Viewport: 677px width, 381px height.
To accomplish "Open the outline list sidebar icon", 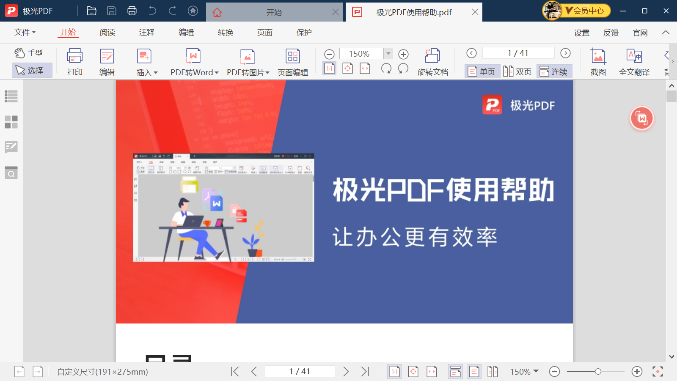I will tap(11, 96).
